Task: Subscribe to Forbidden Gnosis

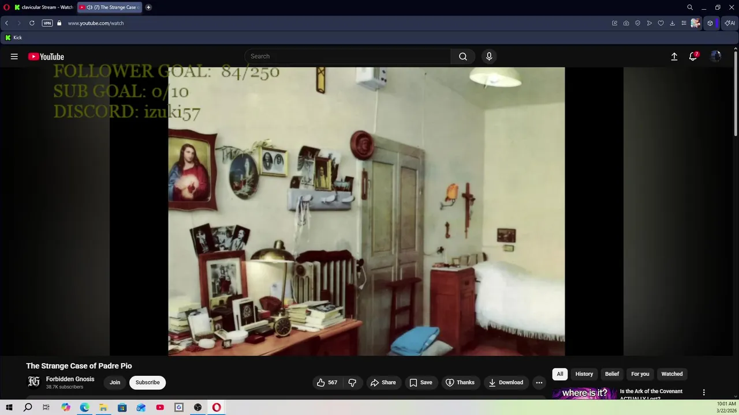Action: (148, 383)
